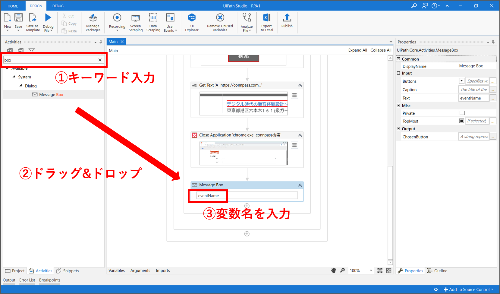Collapse the Message Box activity
Screen dimensions: 500x294
click(x=300, y=185)
